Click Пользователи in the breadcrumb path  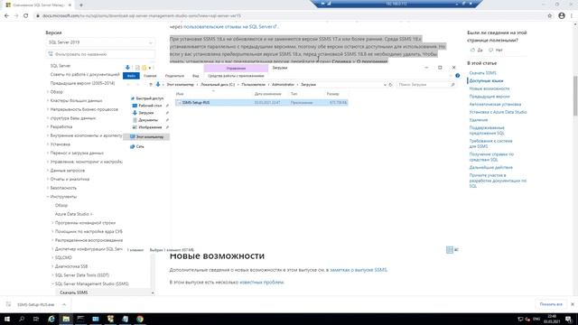[x=253, y=84]
